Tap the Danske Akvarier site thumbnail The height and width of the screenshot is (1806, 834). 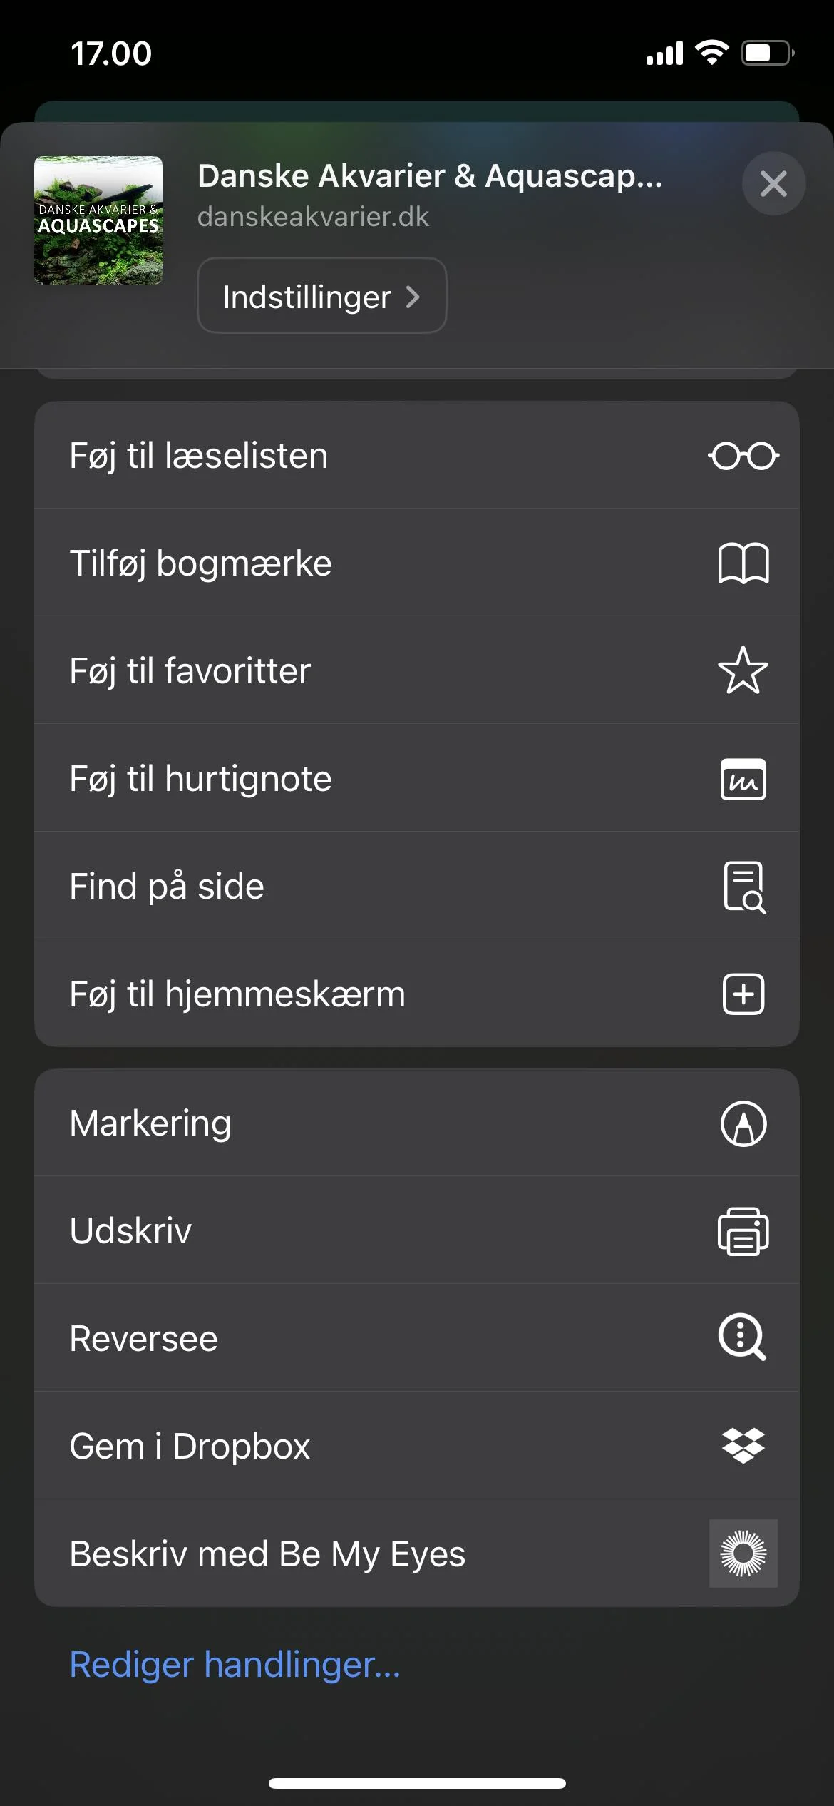coord(98,220)
